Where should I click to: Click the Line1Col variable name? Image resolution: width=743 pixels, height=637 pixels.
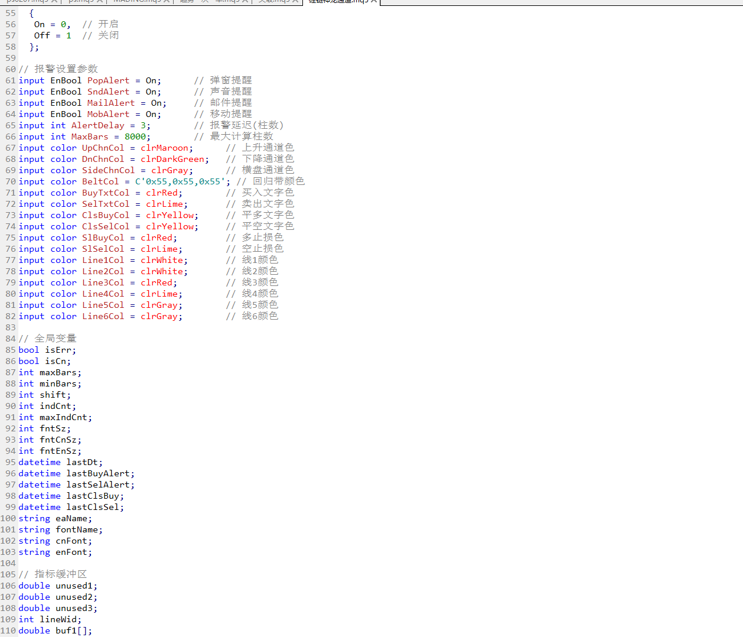pyautogui.click(x=103, y=260)
